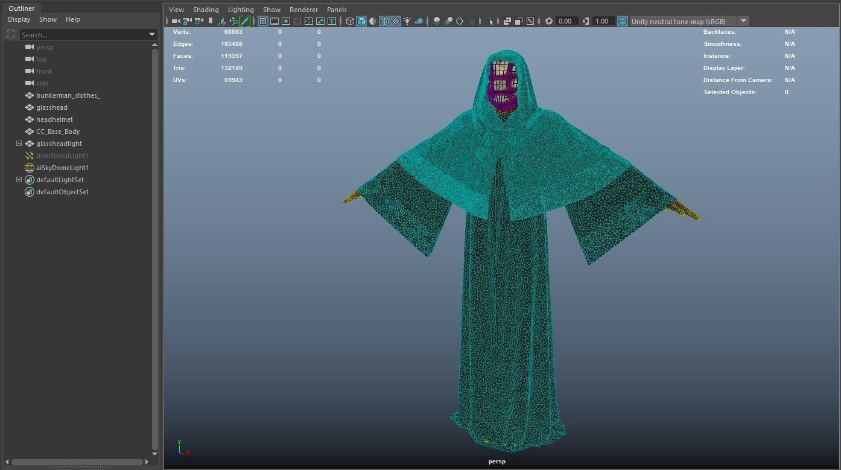This screenshot has height=470, width=841.
Task: Toggle the Gate Mask icon
Action: [297, 21]
